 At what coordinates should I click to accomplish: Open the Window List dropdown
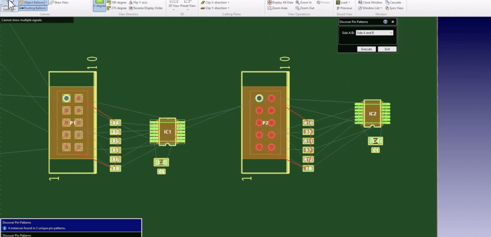click(x=370, y=8)
